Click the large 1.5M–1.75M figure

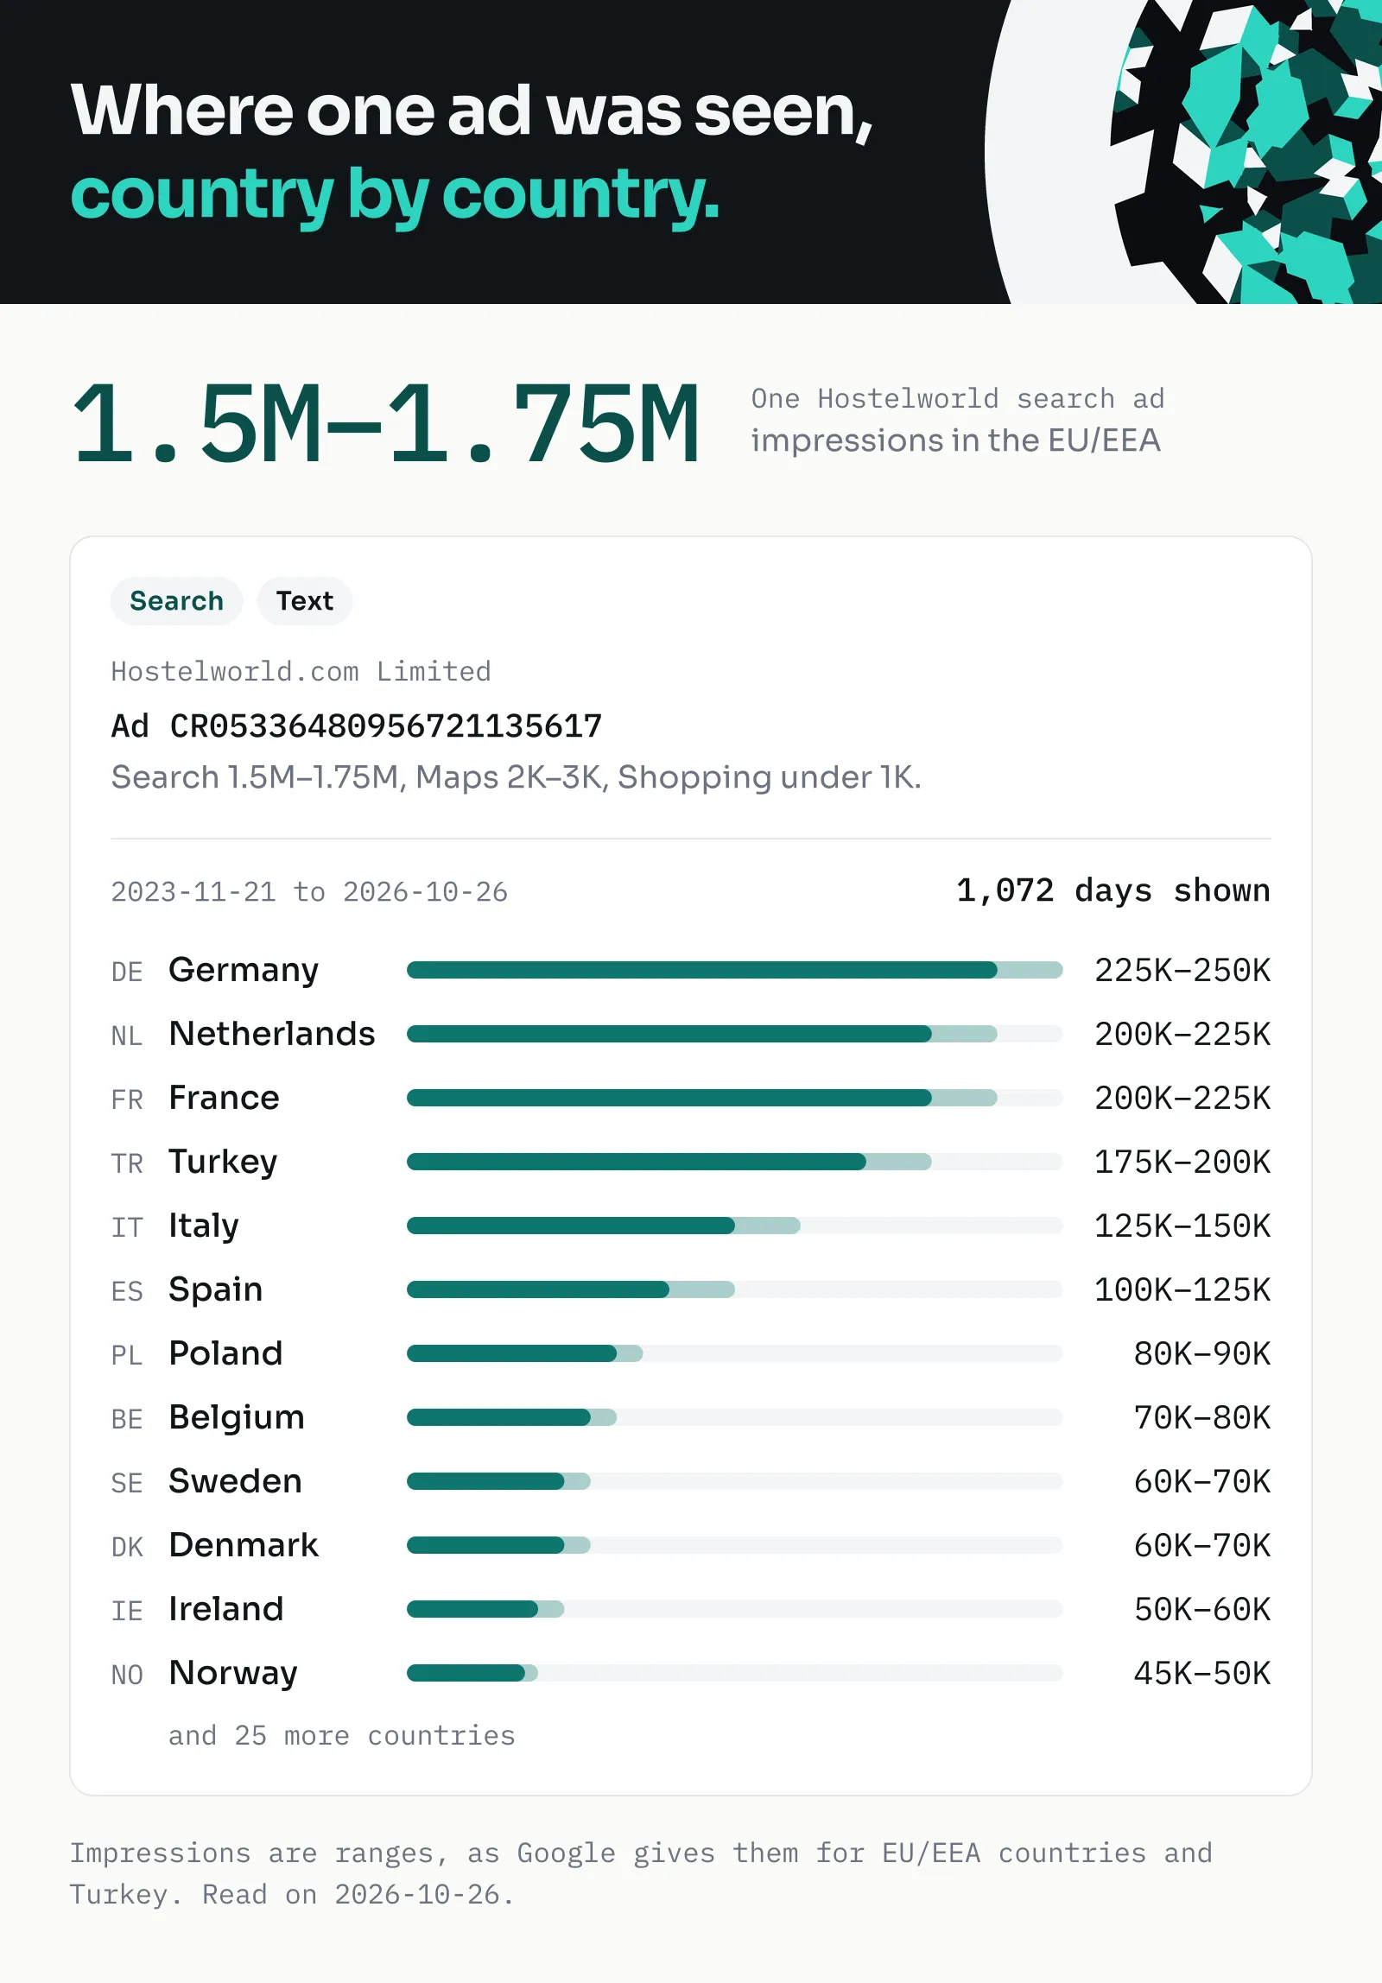tap(386, 425)
